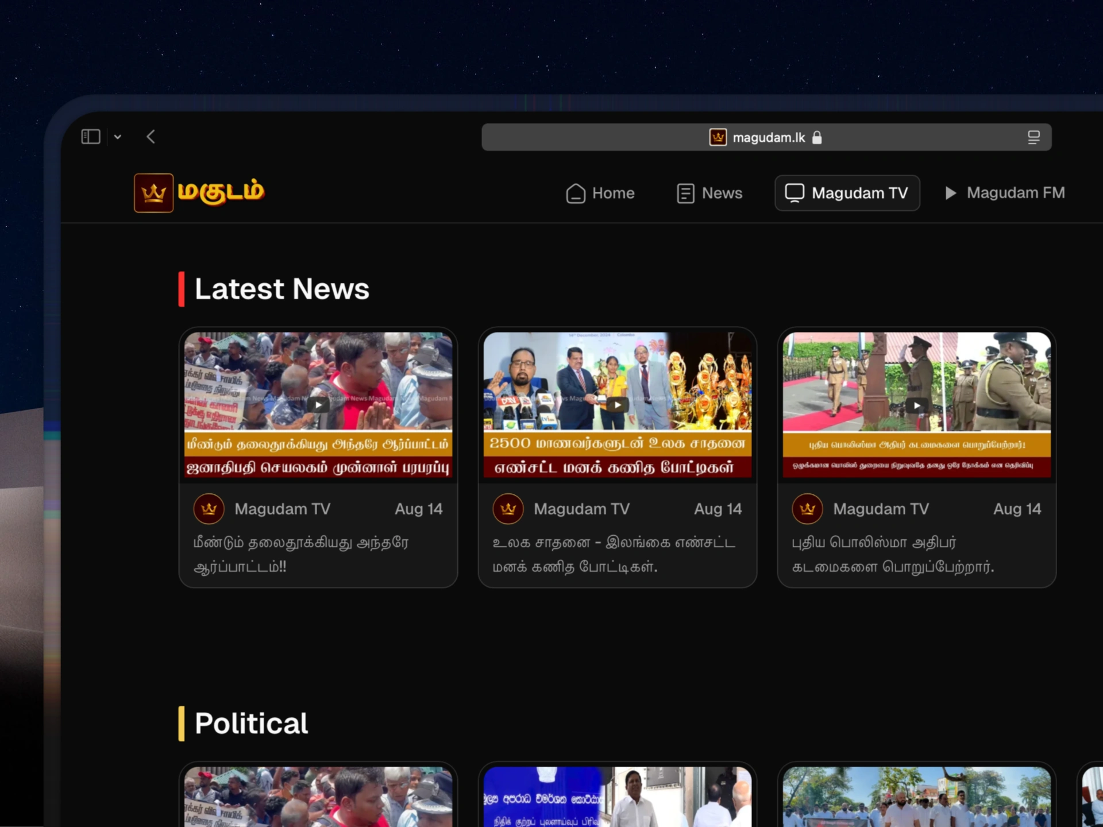Open the Political thumbnail of crowd in white

(917, 797)
